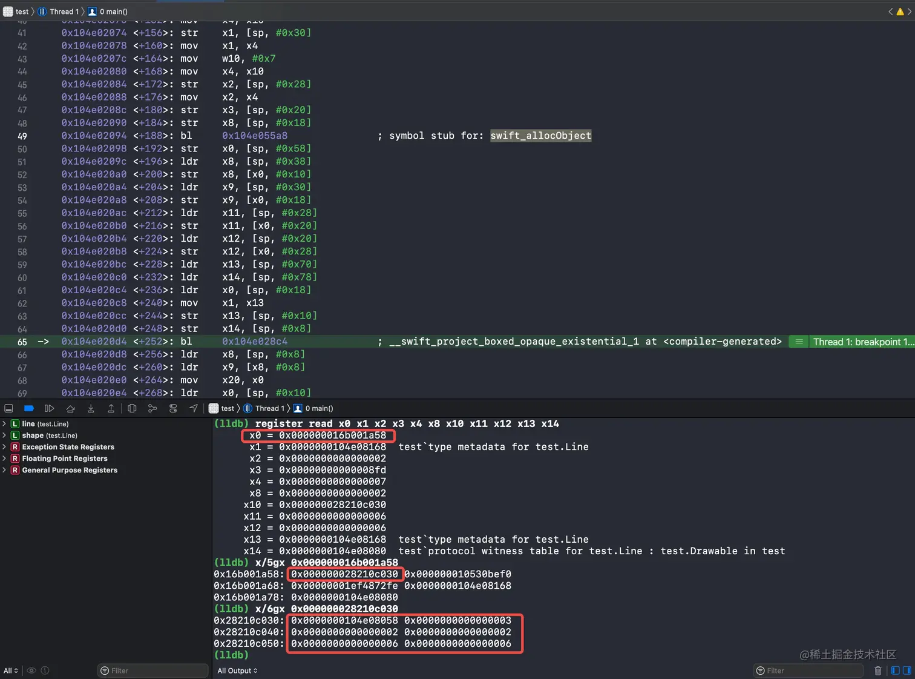Expand the line variable row
Image resolution: width=915 pixels, height=679 pixels.
click(4, 424)
